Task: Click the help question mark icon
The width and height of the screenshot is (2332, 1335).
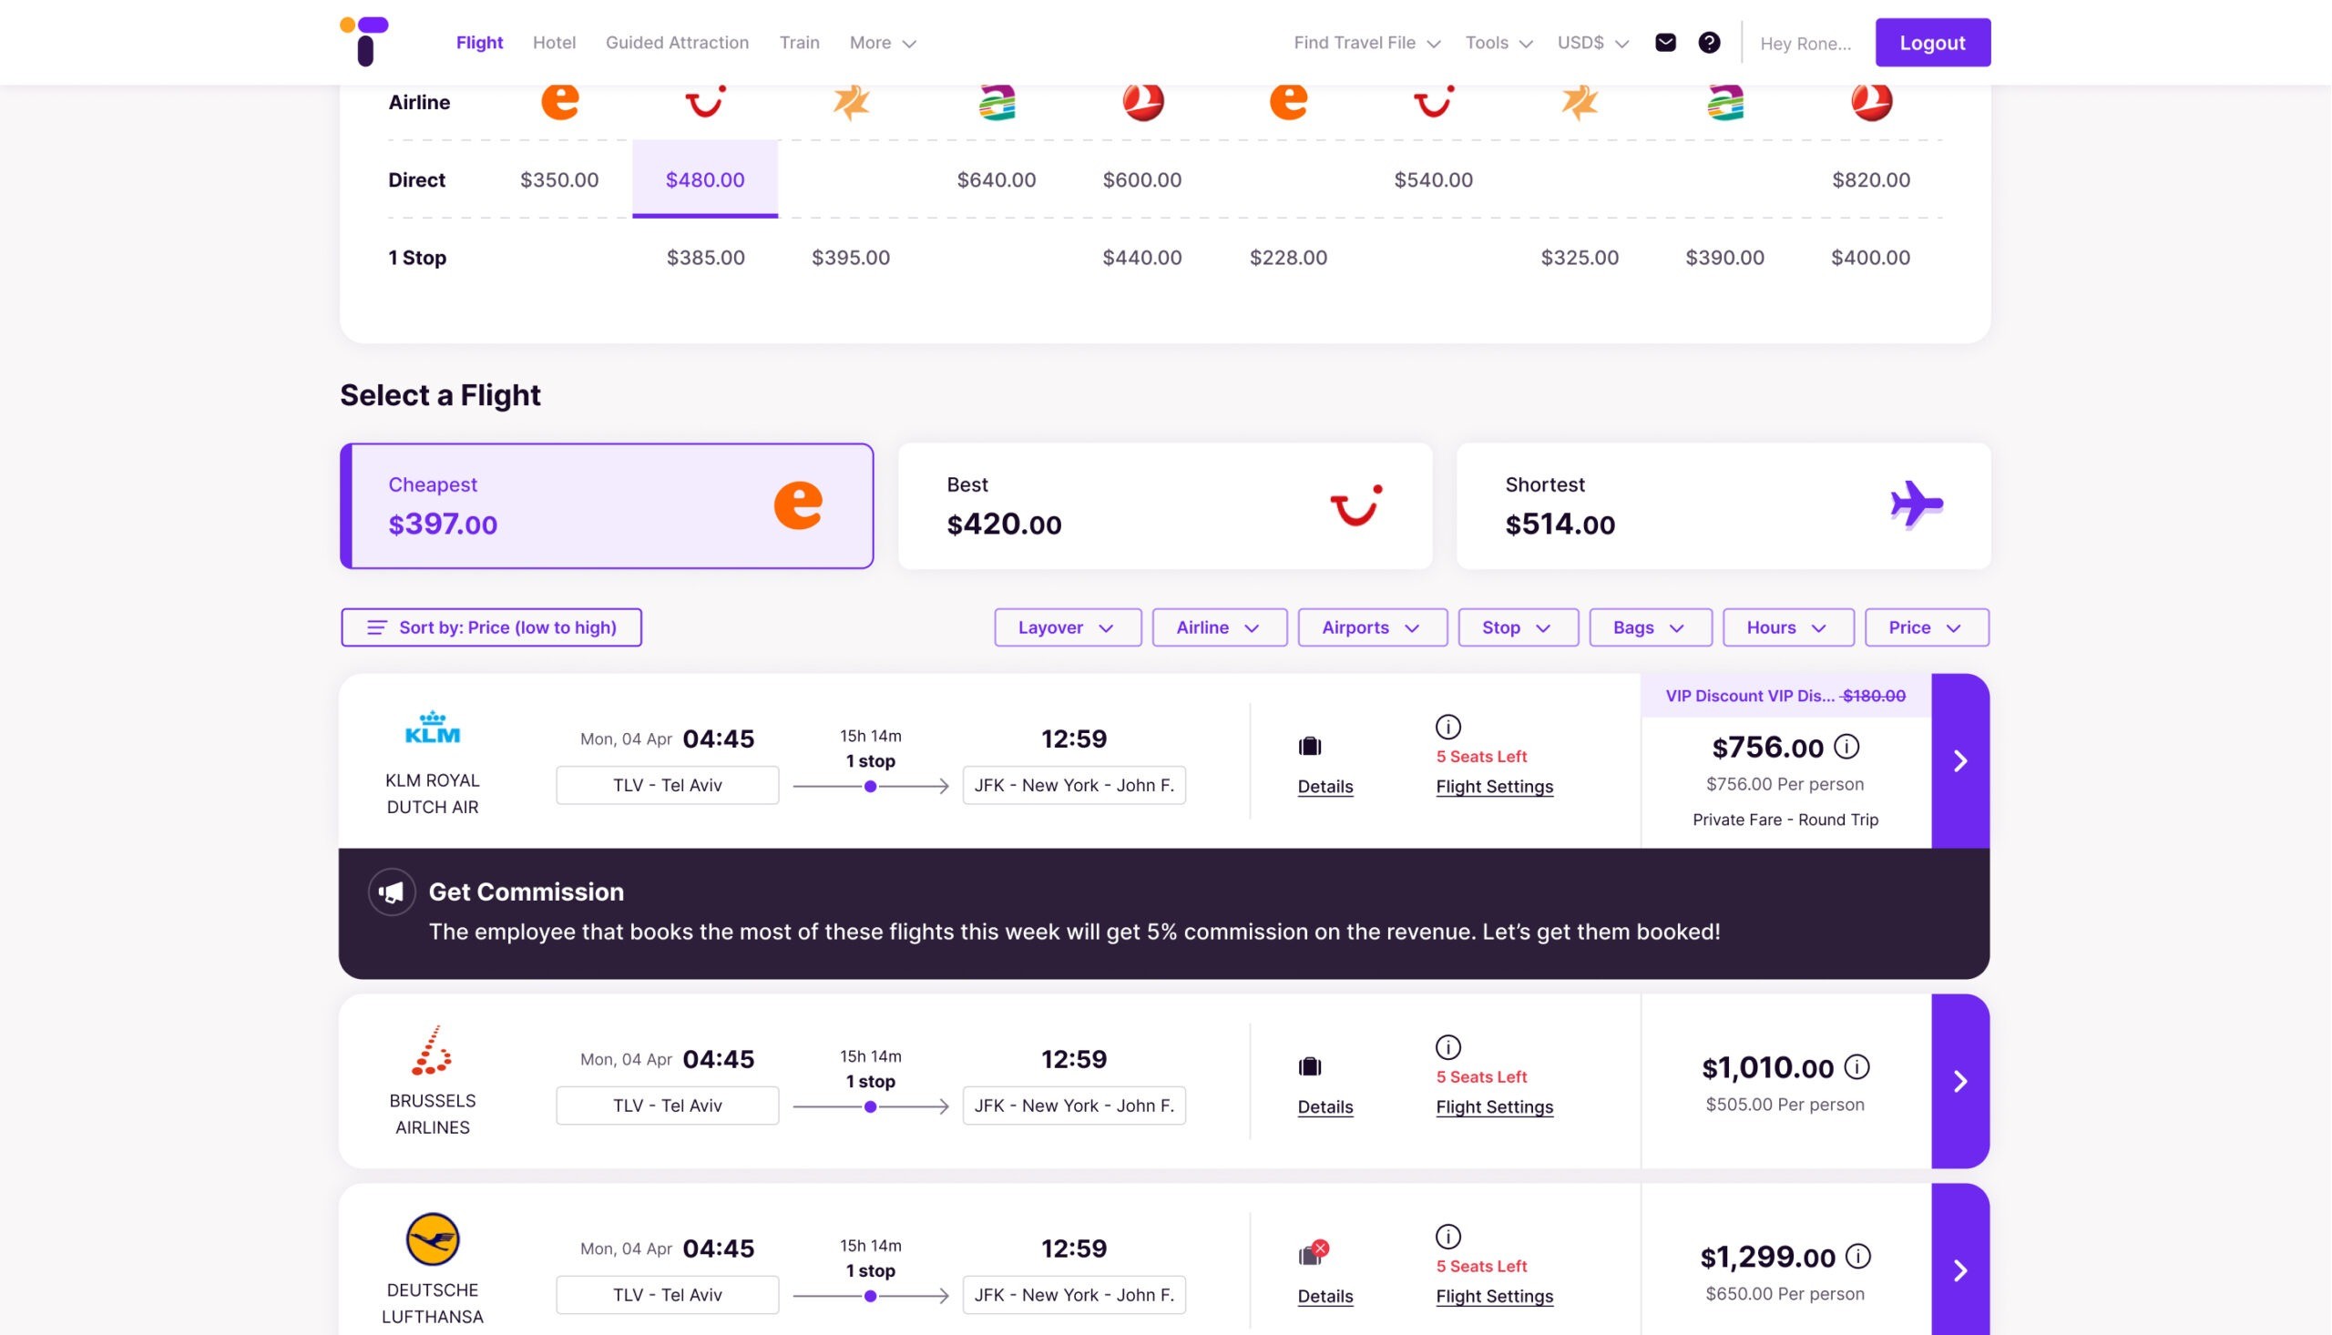Action: tap(1708, 43)
